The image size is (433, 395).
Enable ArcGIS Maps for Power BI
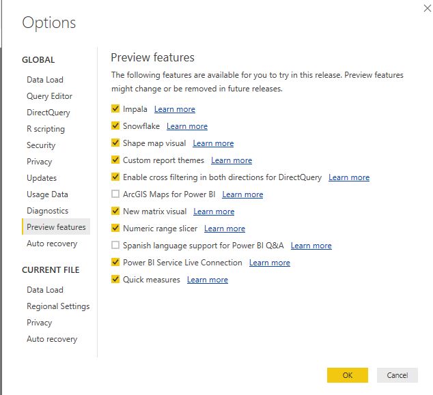(115, 194)
